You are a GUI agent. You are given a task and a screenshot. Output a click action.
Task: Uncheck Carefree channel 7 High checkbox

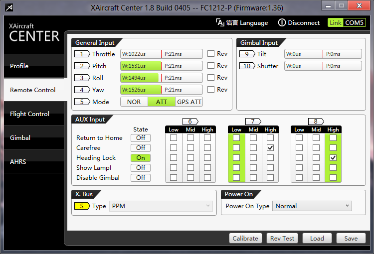270,148
